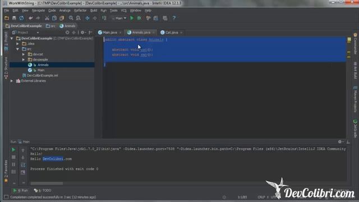Click the Redo arrow in toolbar
The height and width of the screenshot is (202, 359).
pos(38,18)
